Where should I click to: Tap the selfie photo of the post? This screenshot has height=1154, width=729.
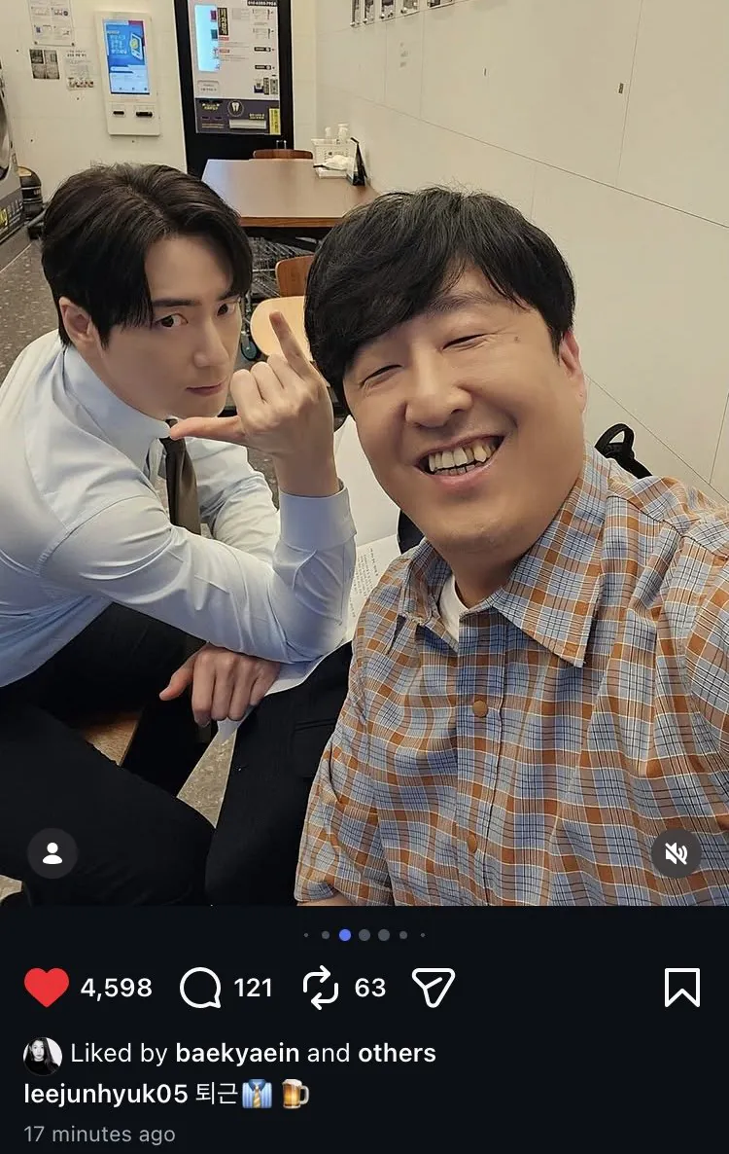coord(364,452)
